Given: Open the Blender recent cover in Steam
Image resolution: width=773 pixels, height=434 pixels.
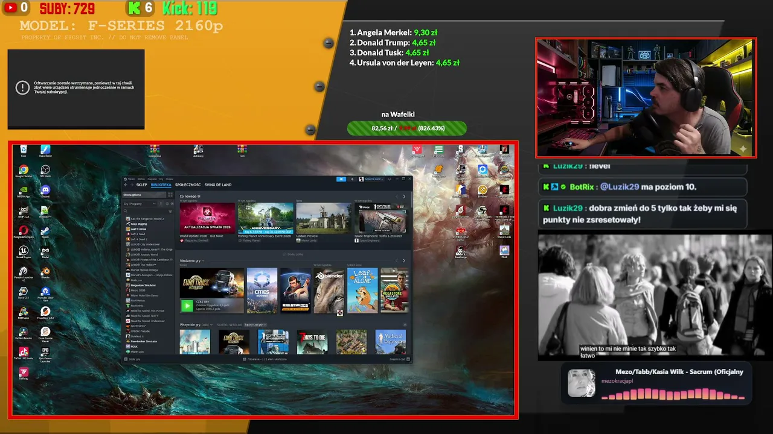Looking at the screenshot, I should click(329, 291).
